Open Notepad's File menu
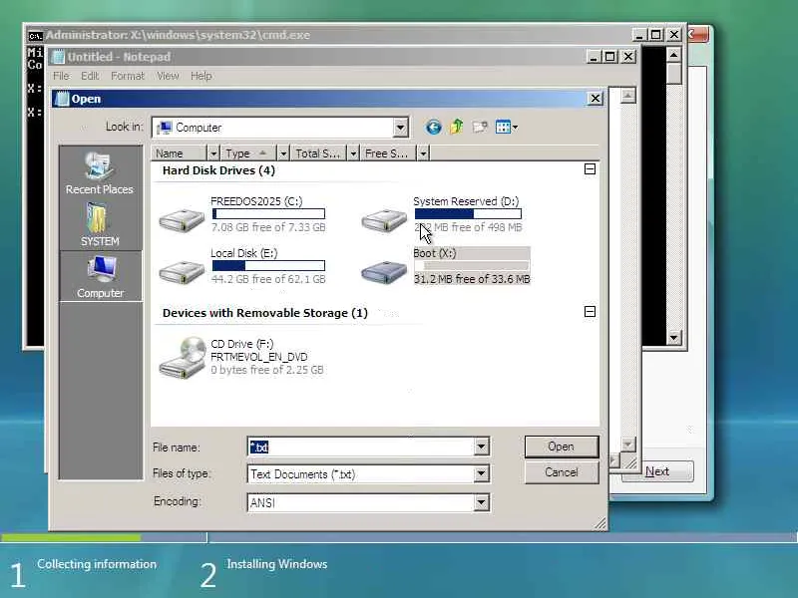This screenshot has width=798, height=598. [x=61, y=76]
